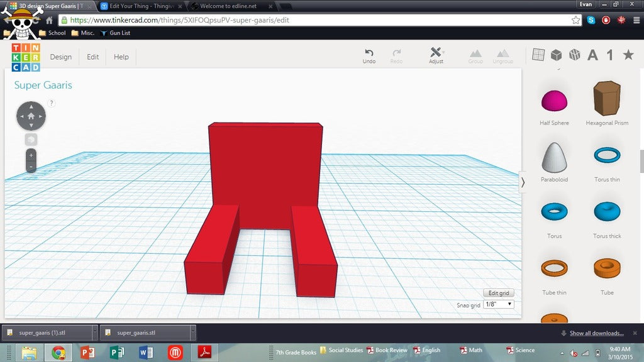Screen dimensions: 644x362
Task: Open PowerPoint from the Windows taskbar
Action: click(x=87, y=353)
